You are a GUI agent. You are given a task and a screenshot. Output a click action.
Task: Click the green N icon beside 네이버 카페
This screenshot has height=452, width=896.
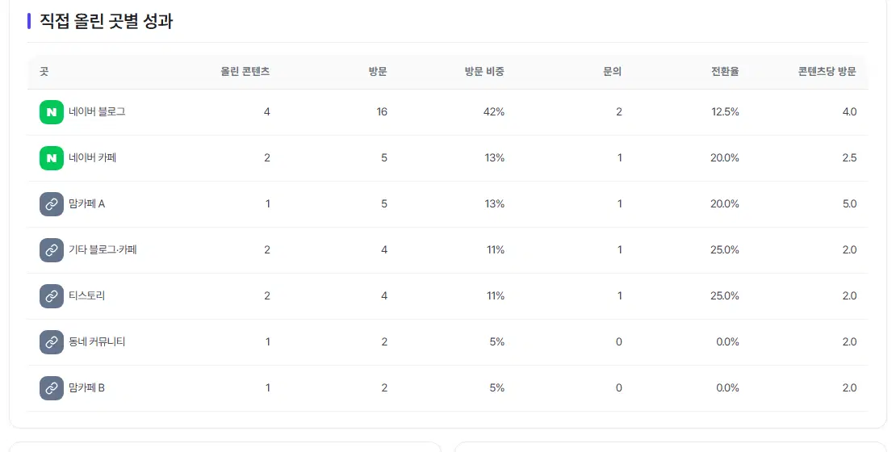pyautogui.click(x=52, y=158)
